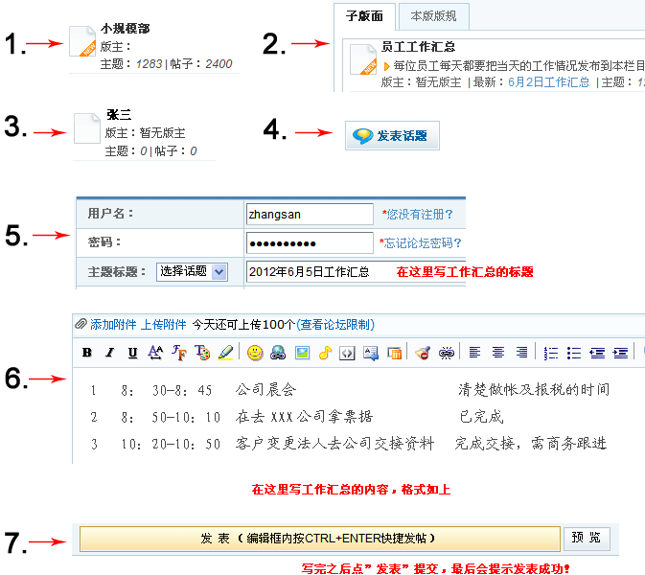Click the 预览 preview button
This screenshot has width=645, height=575.
coord(585,539)
